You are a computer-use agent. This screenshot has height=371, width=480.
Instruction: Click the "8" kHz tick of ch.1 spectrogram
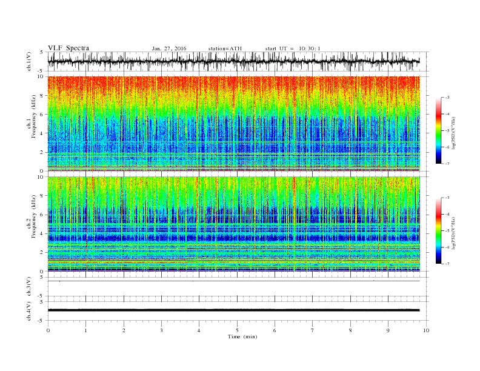(x=42, y=96)
